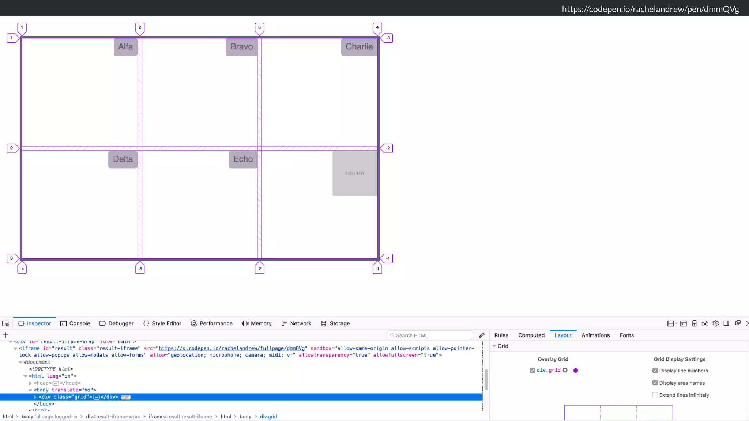Disable Display line numbers
This screenshot has height=421, width=749.
tap(655, 371)
